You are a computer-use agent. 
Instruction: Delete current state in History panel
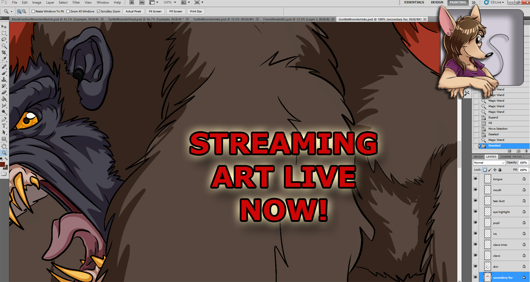coord(526,151)
